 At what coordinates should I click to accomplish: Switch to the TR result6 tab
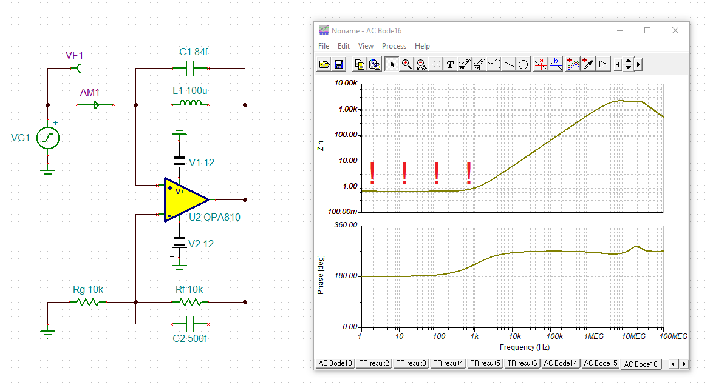[522, 363]
